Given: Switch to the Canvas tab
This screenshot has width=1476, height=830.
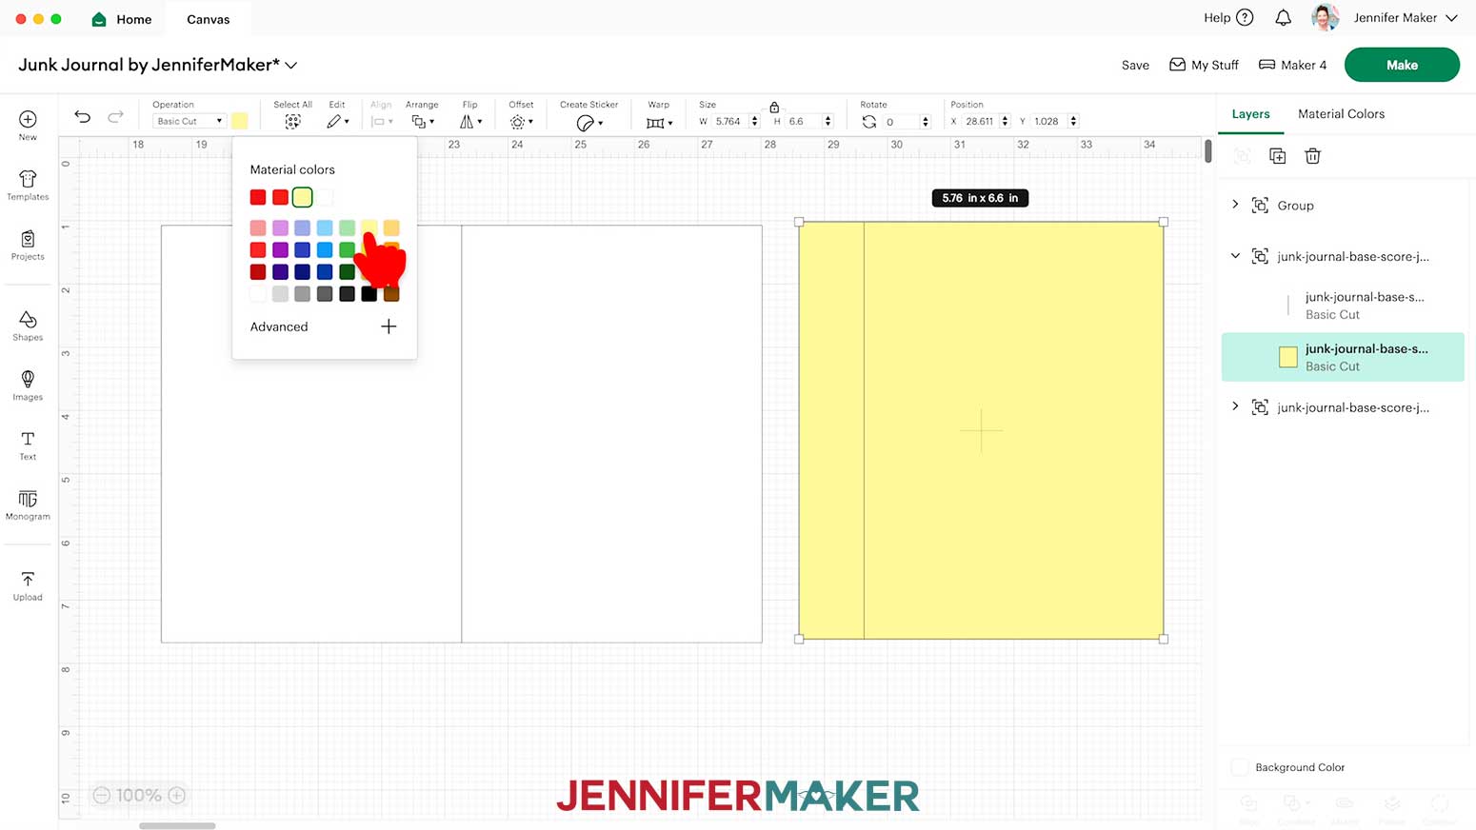Looking at the screenshot, I should coord(208,19).
